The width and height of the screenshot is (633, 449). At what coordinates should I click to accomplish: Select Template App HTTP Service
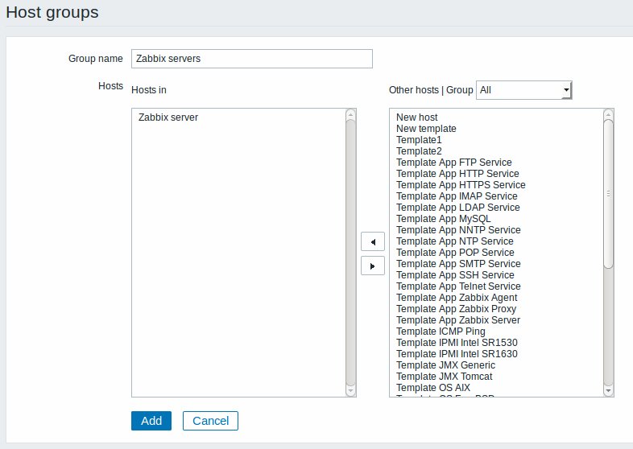point(457,174)
